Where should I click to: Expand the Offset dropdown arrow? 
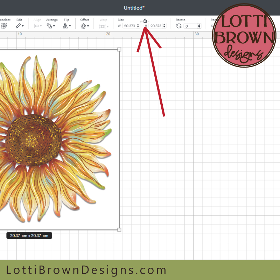pos(88,26)
